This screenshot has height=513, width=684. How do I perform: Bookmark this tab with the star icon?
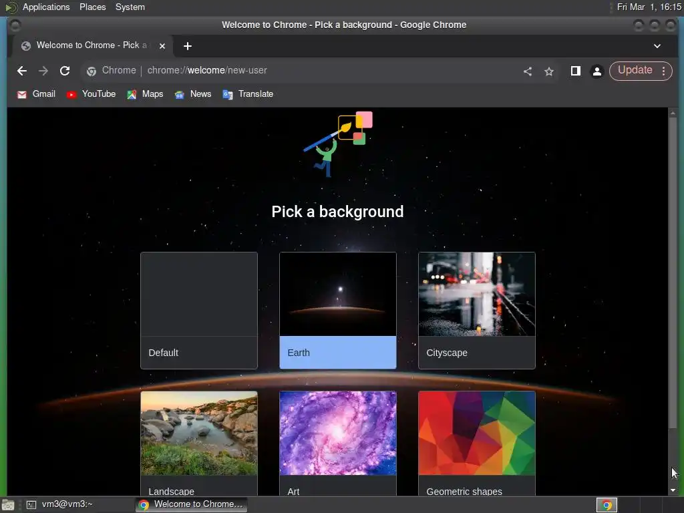(549, 71)
